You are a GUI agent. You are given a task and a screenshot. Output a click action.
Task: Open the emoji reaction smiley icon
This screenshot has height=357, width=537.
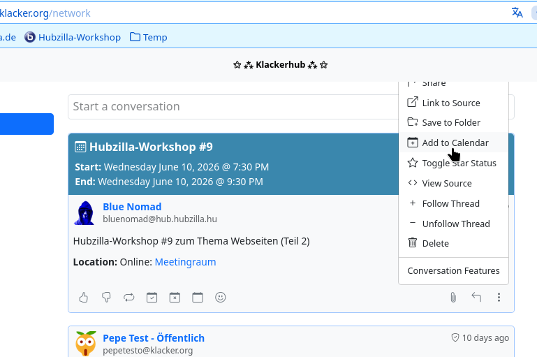[x=220, y=298]
